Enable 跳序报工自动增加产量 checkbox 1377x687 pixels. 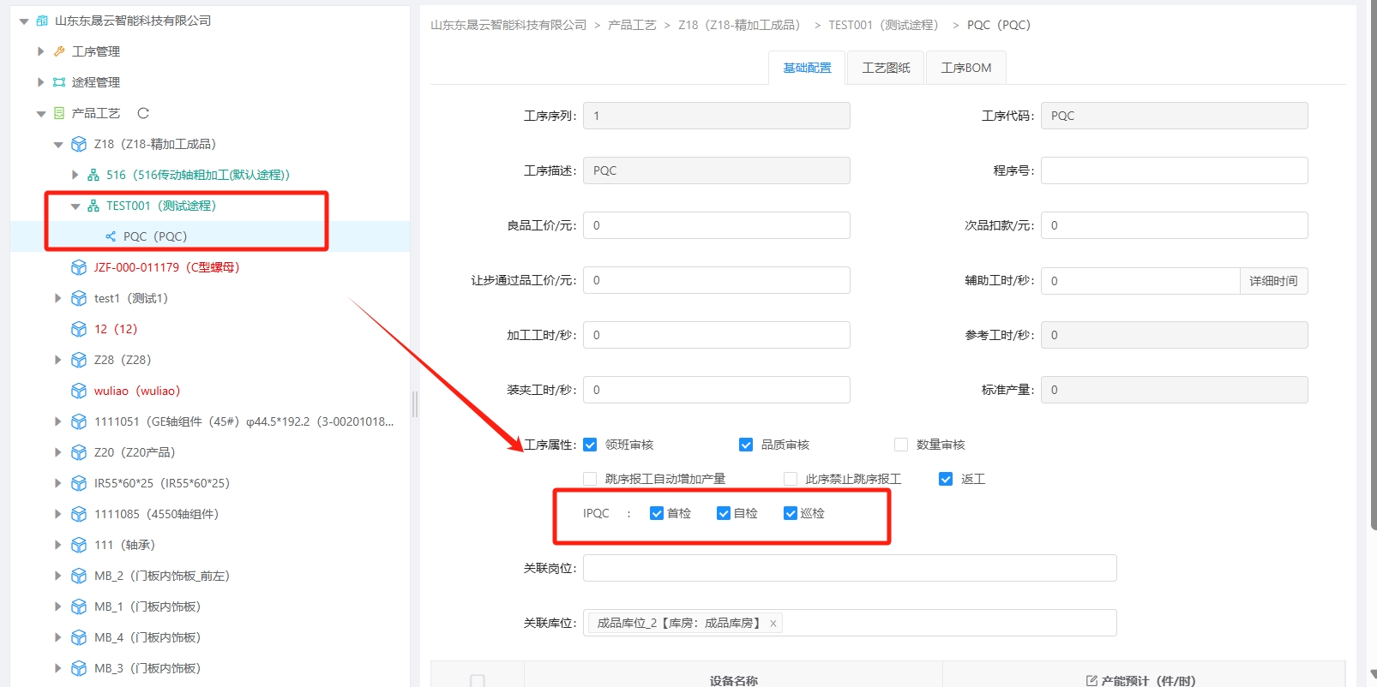click(x=590, y=479)
